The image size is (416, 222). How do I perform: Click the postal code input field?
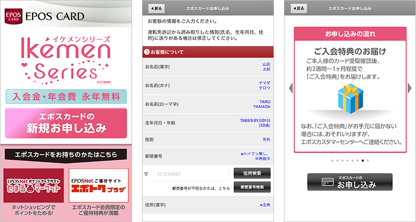[192, 174]
